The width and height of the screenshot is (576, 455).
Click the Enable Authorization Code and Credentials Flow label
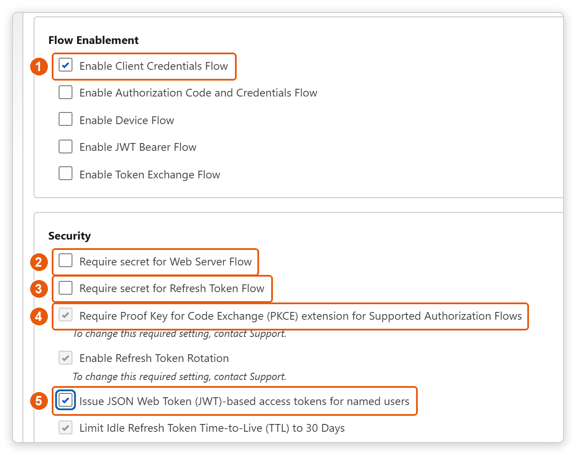[198, 93]
